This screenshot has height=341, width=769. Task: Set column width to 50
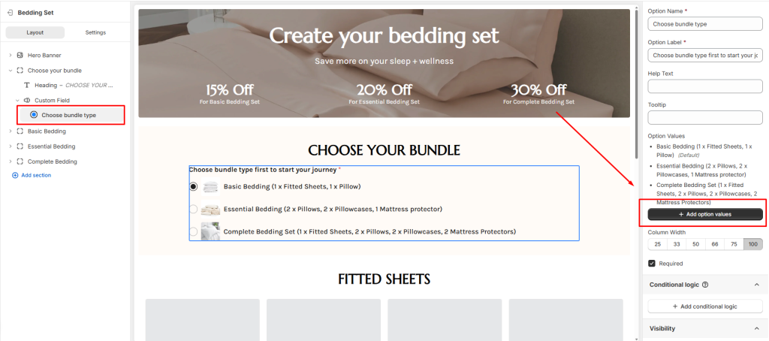coord(695,244)
